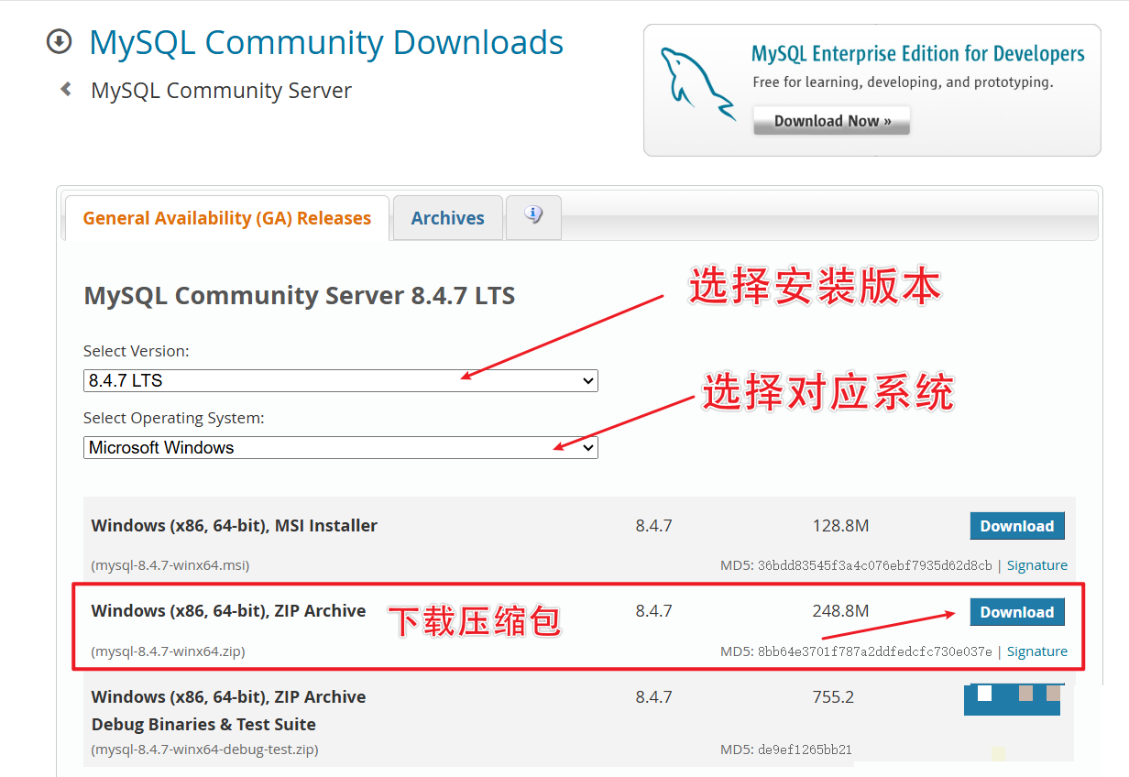Click MySQL Community Server breadcrumb text
Screen dimensions: 1129x777
point(221,91)
